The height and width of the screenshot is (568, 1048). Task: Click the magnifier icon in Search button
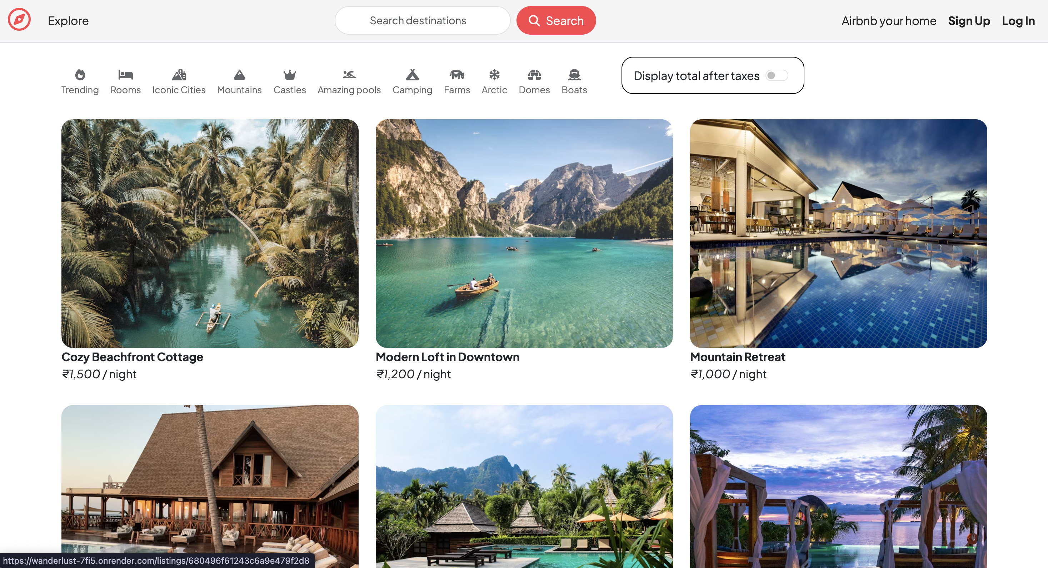coord(534,20)
